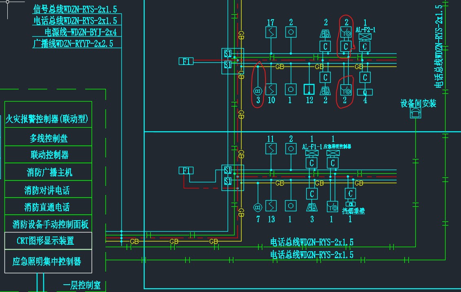The width and height of the screenshot is (461, 292).
Task: Pick the detector symbol with count 13
Action: (x=271, y=206)
